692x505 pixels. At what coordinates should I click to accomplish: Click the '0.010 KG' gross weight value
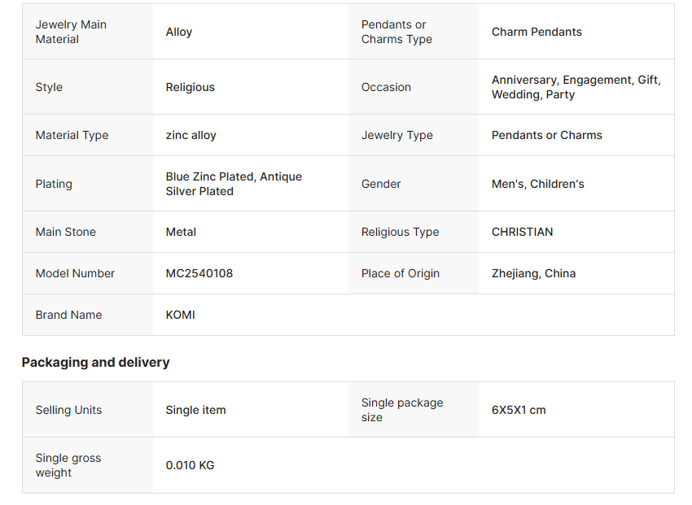[x=190, y=465]
